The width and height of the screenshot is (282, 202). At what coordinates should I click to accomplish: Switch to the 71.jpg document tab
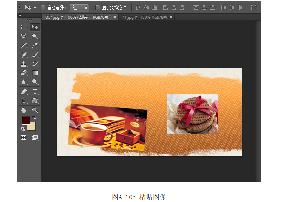tap(144, 17)
